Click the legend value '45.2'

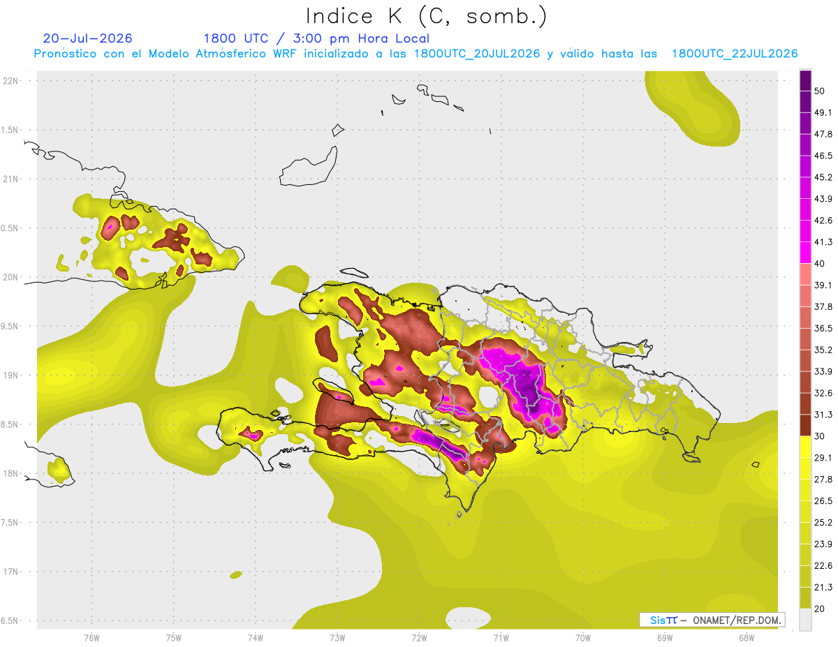click(x=823, y=177)
